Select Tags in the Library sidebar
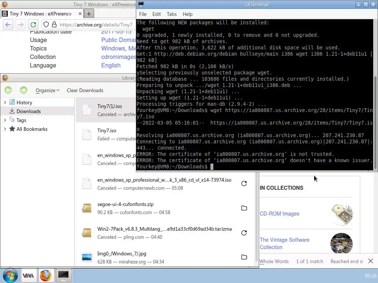This screenshot has width=378, height=283. click(x=21, y=120)
